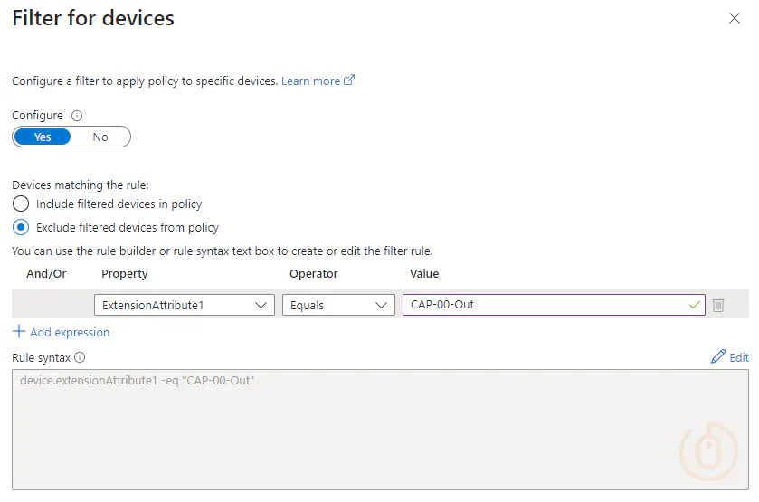759x502 pixels.
Task: Open the ExtensionAttribute1 property dropdown
Action: pos(185,305)
